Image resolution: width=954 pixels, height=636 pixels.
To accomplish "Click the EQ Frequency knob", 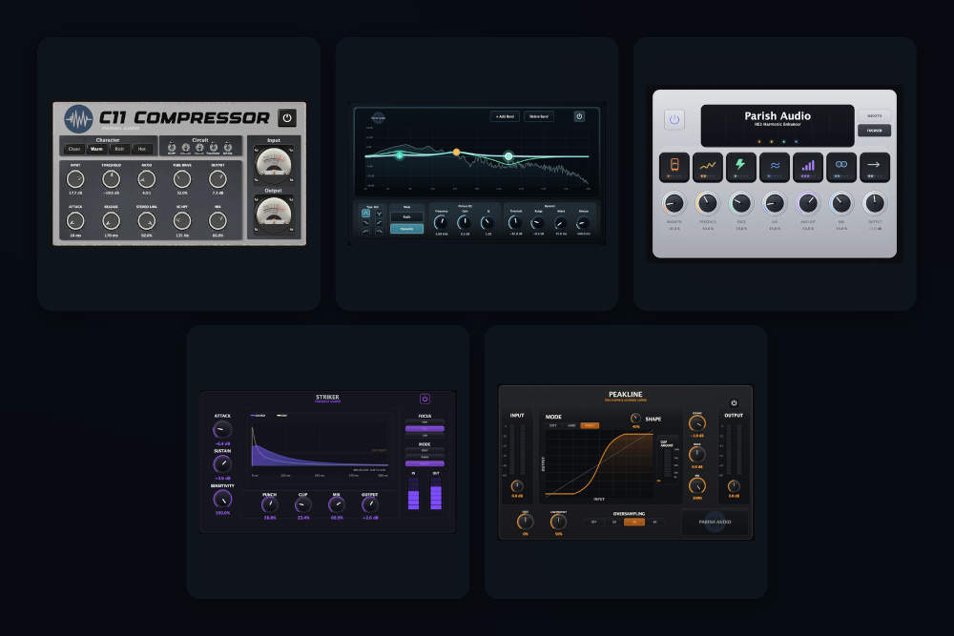I will point(441,223).
